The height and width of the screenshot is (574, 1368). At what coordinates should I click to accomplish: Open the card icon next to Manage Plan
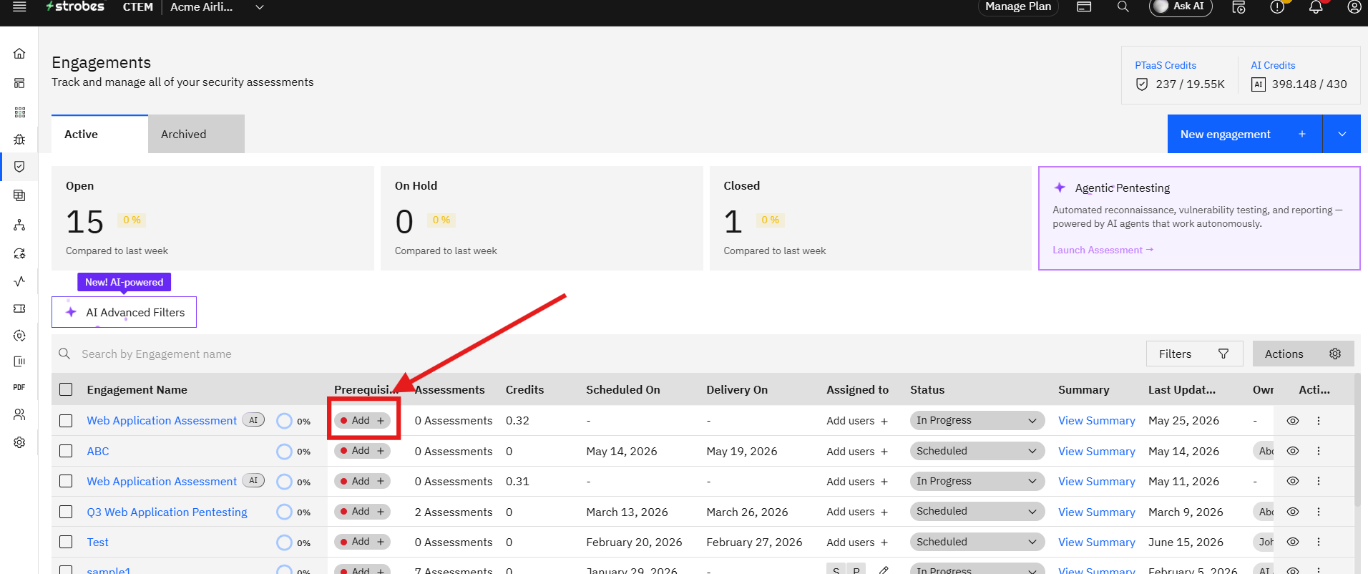(1084, 7)
